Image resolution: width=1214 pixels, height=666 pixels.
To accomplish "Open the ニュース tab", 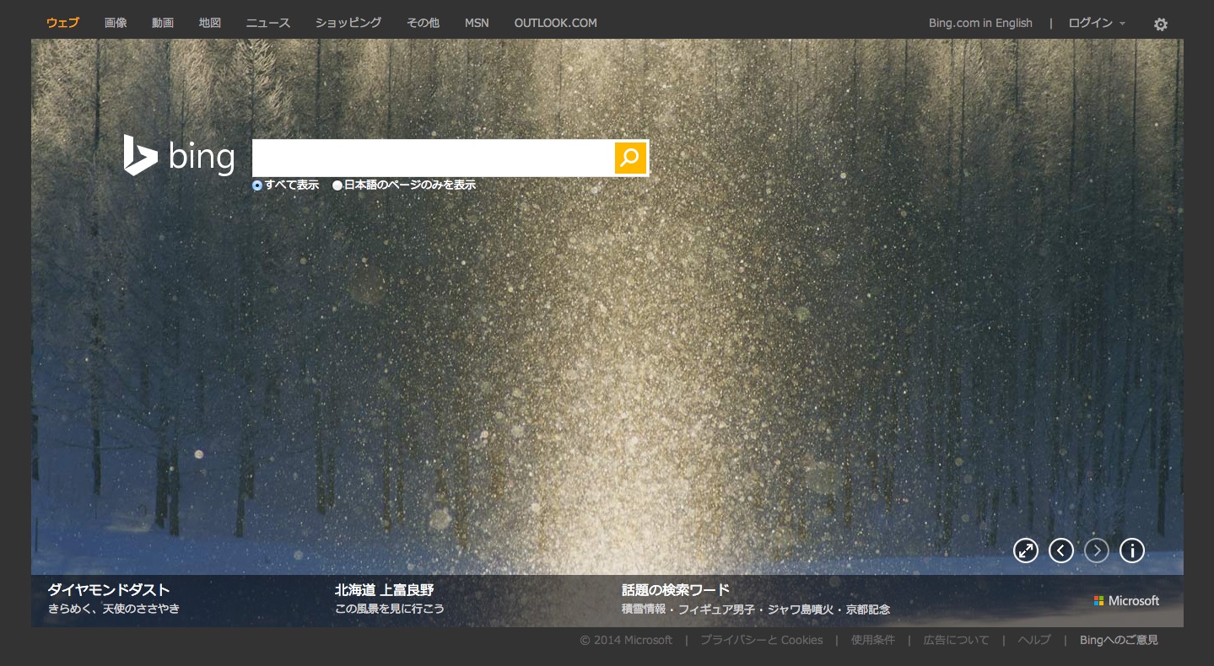I will click(267, 24).
